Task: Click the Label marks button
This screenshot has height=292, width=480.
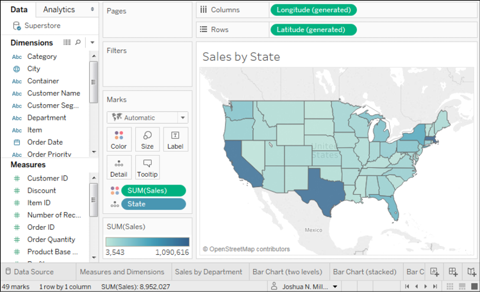Action: [176, 139]
